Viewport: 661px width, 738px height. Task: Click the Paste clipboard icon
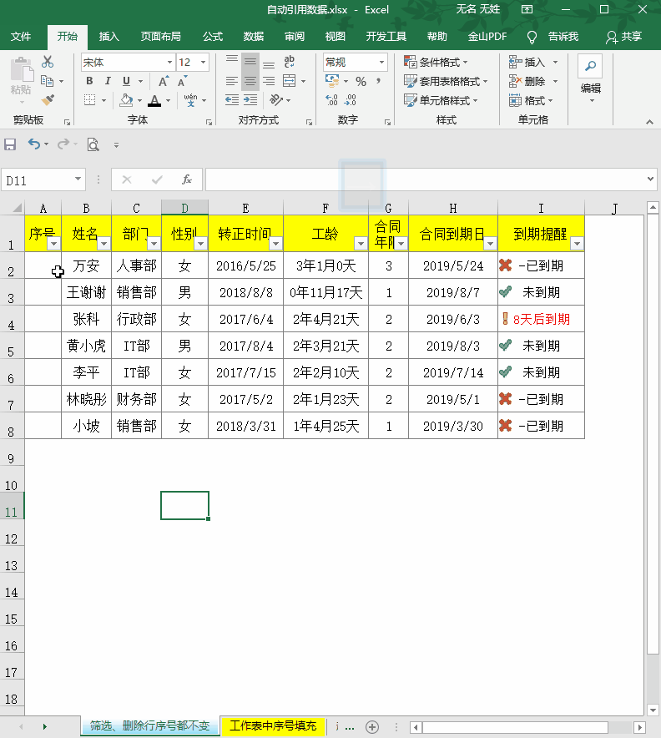coord(21,71)
